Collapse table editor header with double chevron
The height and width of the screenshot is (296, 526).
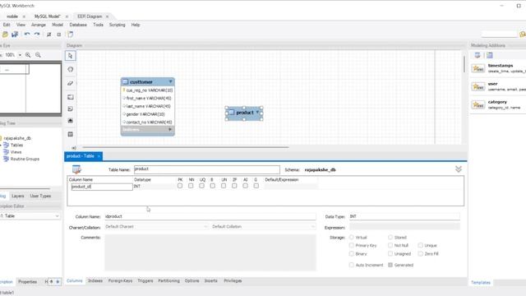tap(459, 169)
